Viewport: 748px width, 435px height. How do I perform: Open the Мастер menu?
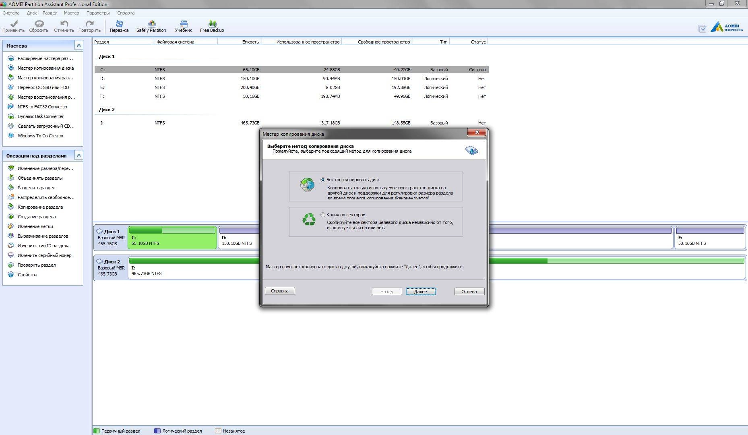pos(71,13)
